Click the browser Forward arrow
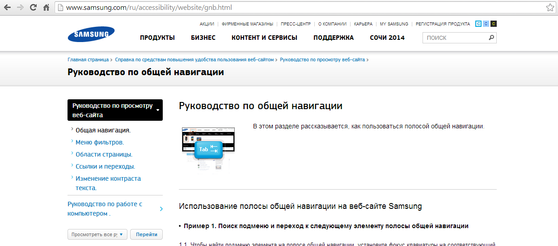558x246 pixels. pyautogui.click(x=20, y=8)
